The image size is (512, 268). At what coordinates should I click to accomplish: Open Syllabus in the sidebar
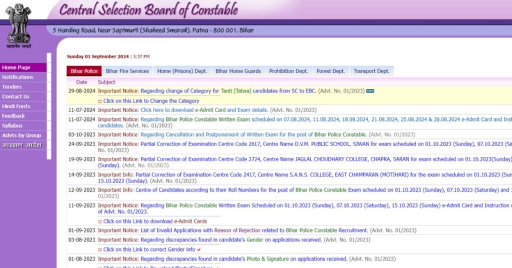point(23,125)
